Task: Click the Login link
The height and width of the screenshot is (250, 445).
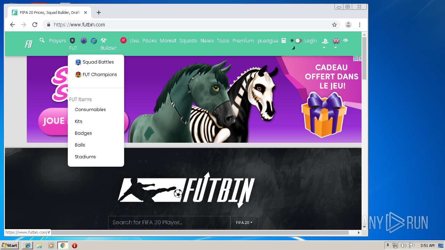Action: point(310,41)
